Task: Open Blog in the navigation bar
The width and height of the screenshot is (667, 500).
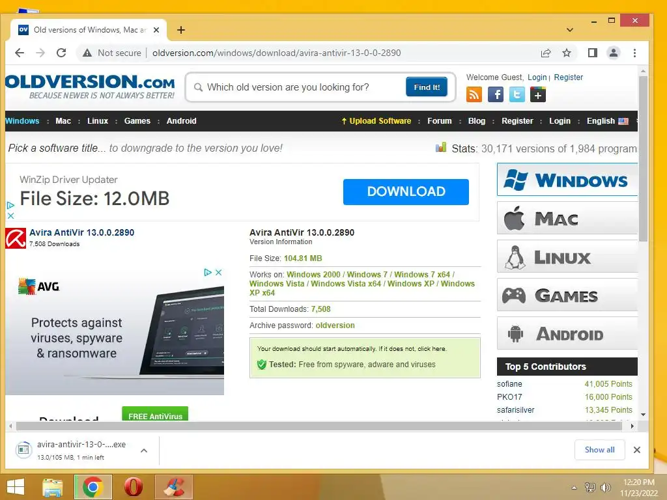Action: [476, 120]
